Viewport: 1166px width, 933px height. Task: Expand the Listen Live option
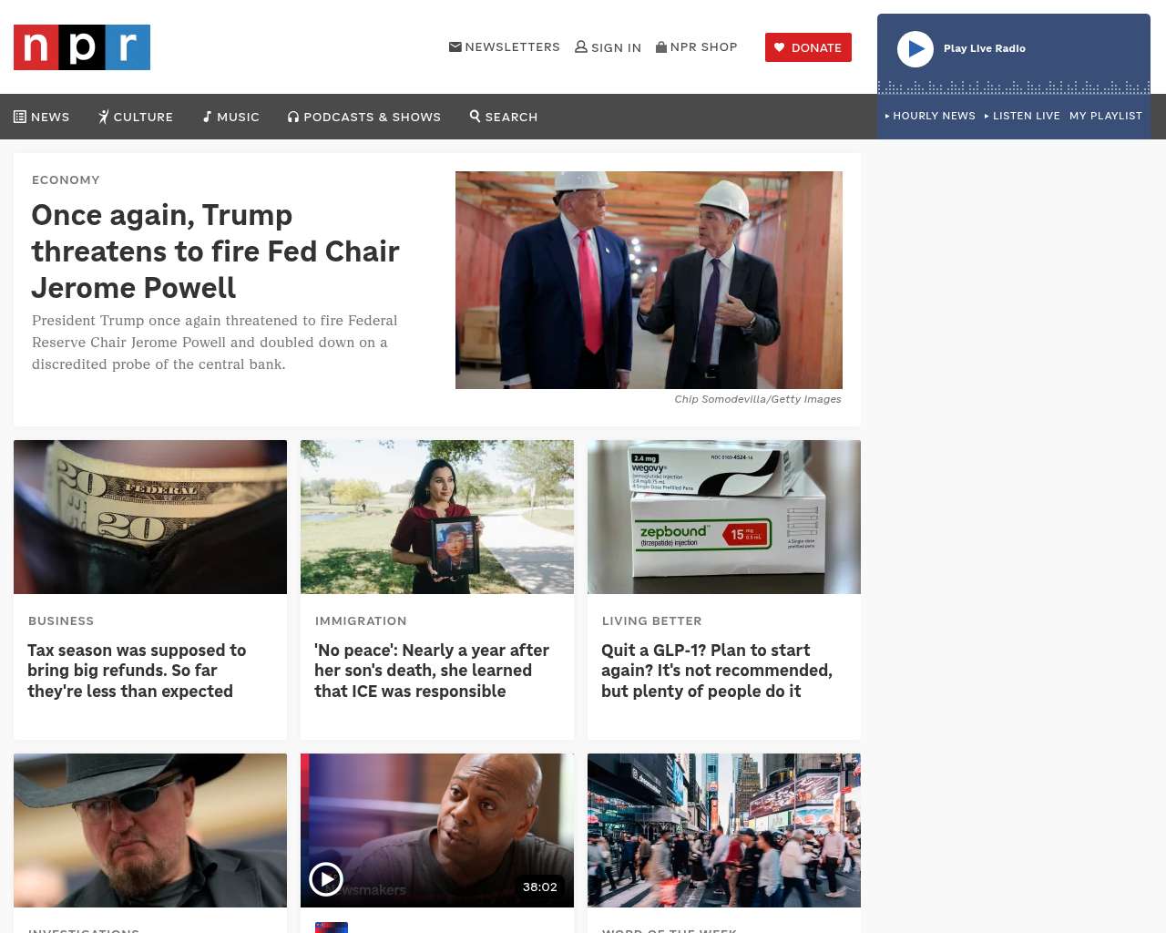coord(1022,116)
